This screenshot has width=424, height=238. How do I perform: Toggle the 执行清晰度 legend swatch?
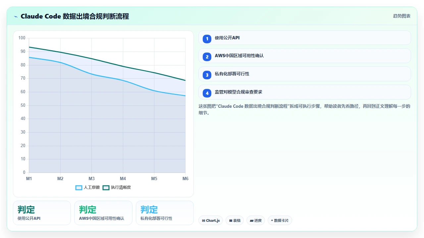pyautogui.click(x=106, y=187)
